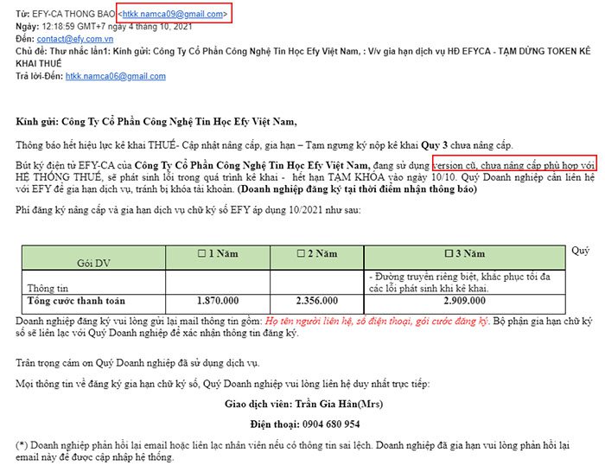Click the line Mọi thông tin về đăng ký gia hạn

223,384
